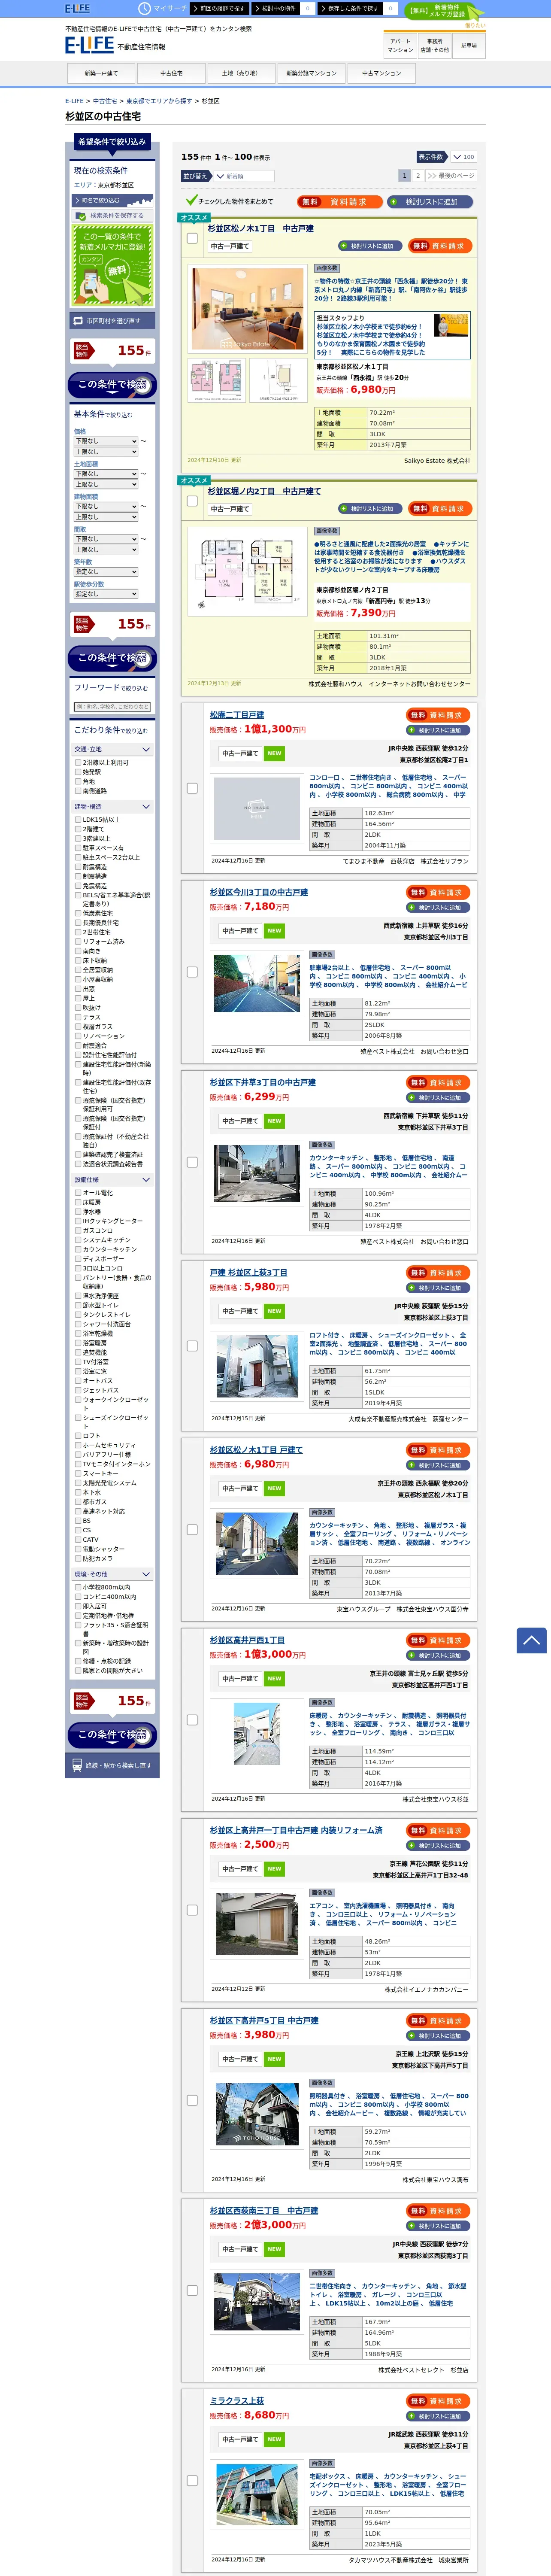This screenshot has width=551, height=2576.
Task: Click 検索条件を保存する with the save icon
Action: coord(111,215)
